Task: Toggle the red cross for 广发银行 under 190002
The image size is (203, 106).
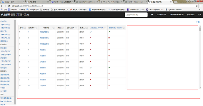Action: (109, 85)
